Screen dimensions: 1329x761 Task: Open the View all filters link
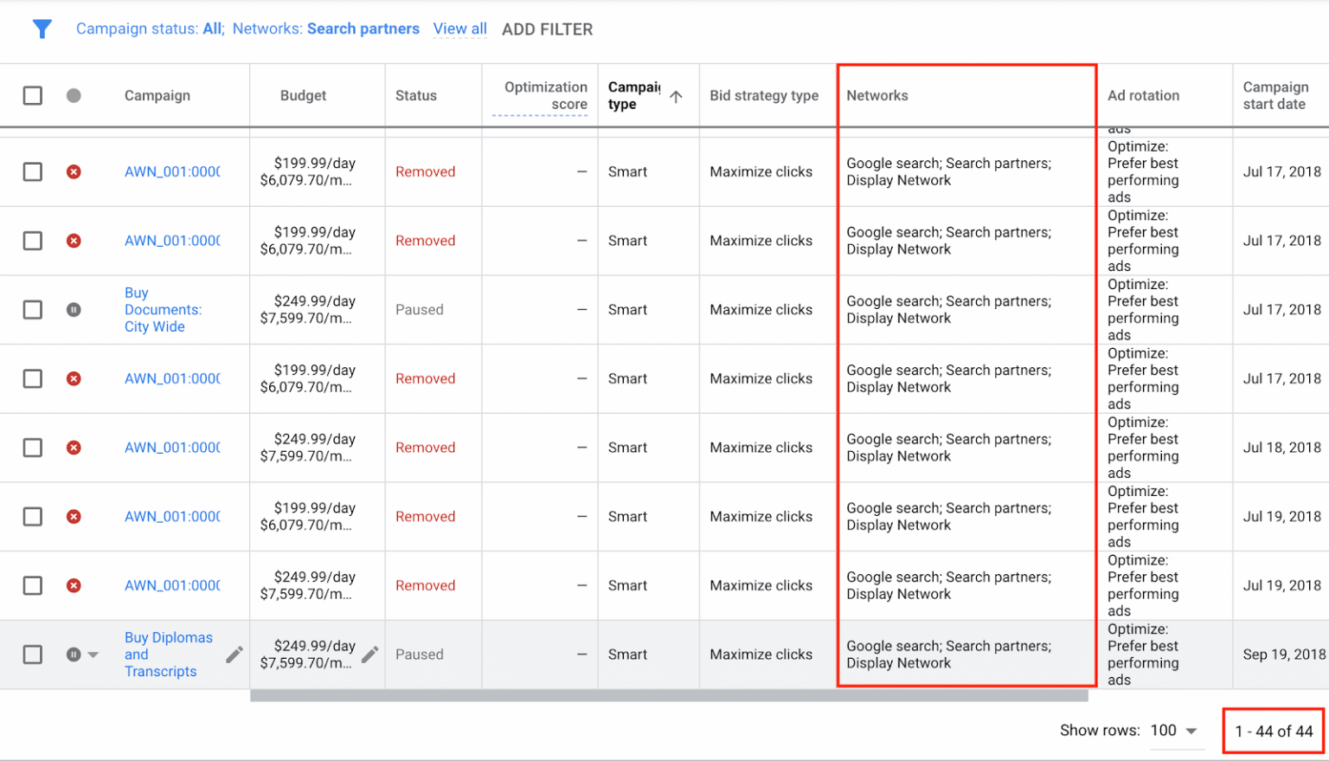tap(459, 29)
